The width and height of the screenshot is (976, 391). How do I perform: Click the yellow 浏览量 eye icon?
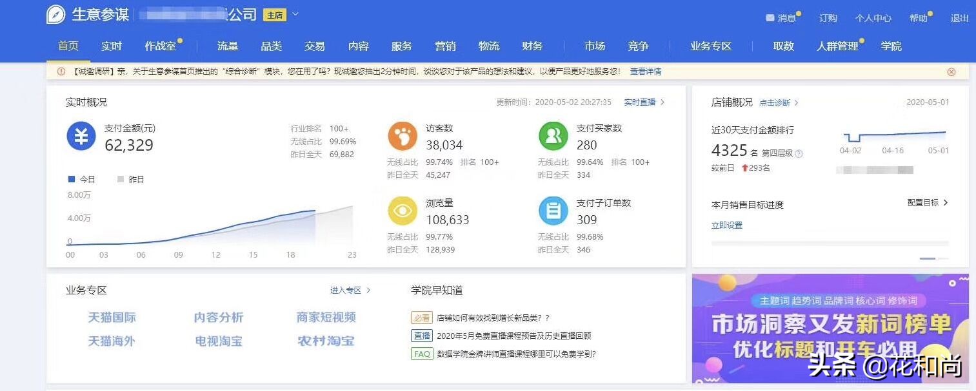(402, 210)
